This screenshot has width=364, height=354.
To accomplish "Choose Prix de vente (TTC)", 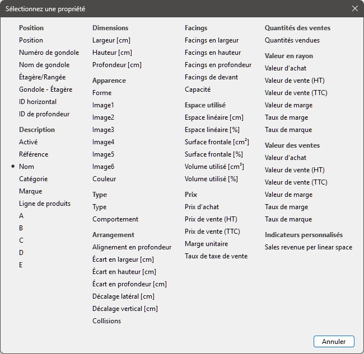I will tap(212, 232).
